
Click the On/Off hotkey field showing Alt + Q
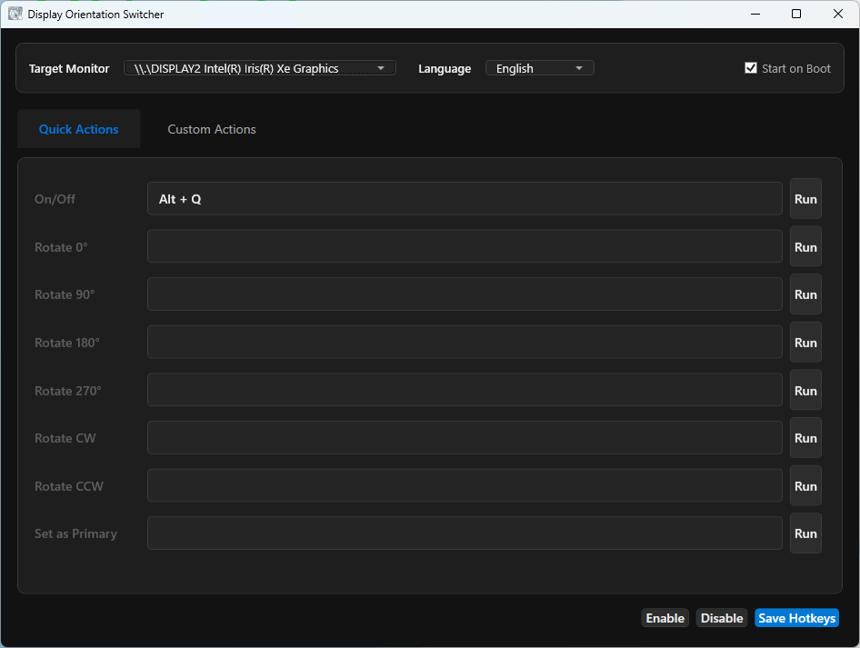click(465, 199)
